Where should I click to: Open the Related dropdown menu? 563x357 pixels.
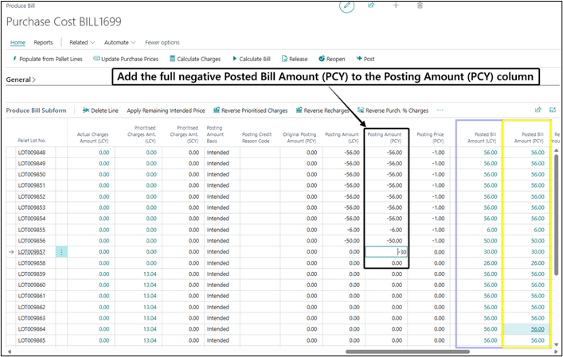82,42
